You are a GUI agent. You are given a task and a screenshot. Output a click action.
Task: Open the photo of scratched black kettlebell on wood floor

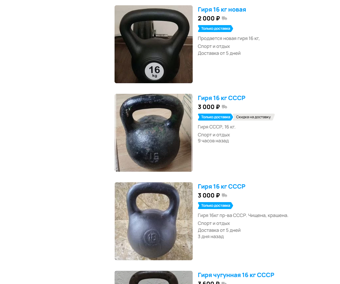point(154,133)
